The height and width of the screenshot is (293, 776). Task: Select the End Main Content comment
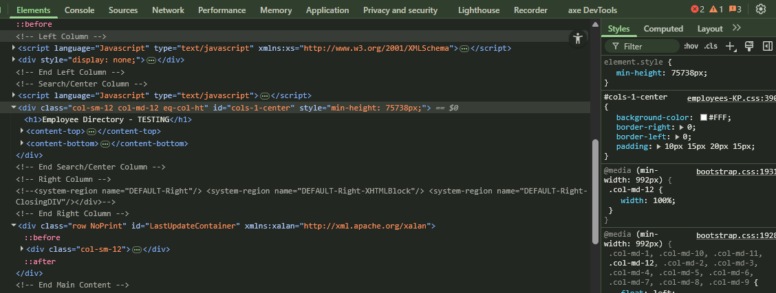(72, 285)
